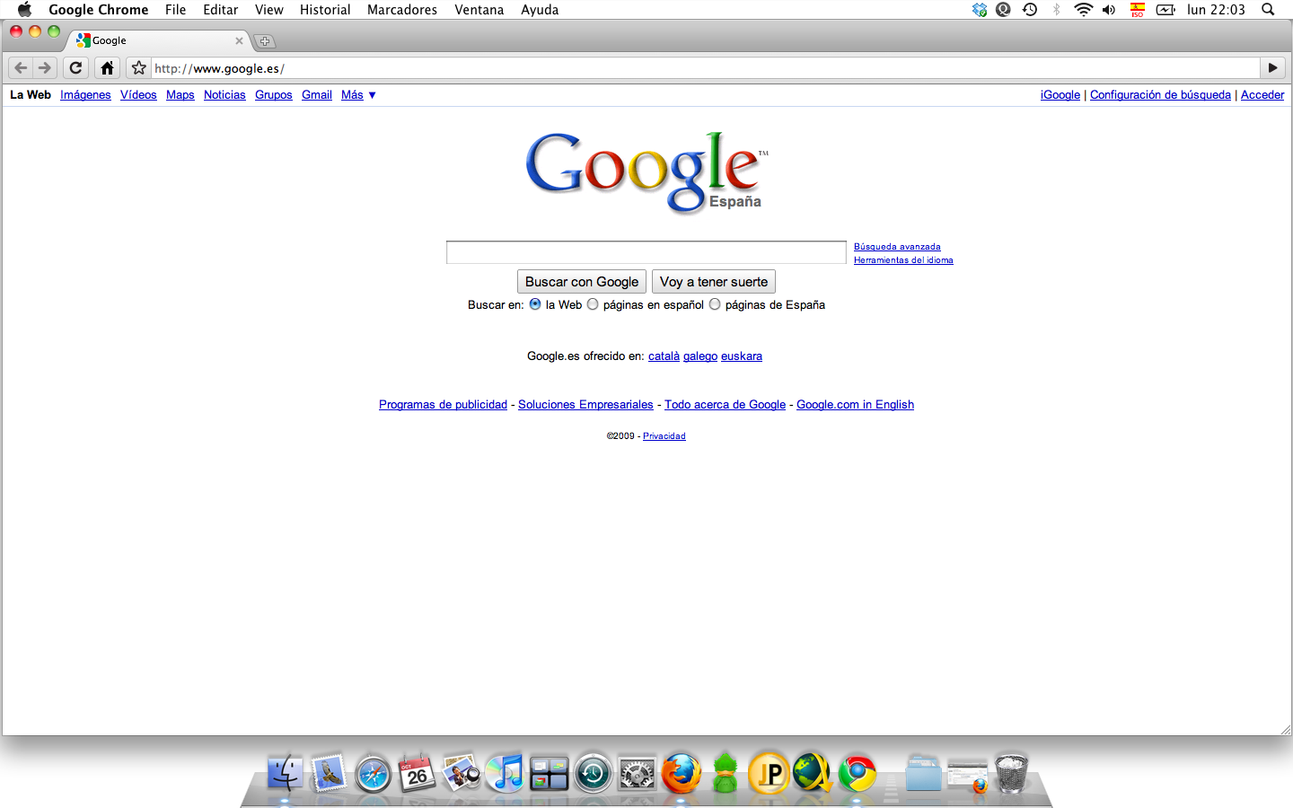Viewport: 1293px width, 808px height.
Task: Open Time Machine from the Dock
Action: [x=593, y=773]
